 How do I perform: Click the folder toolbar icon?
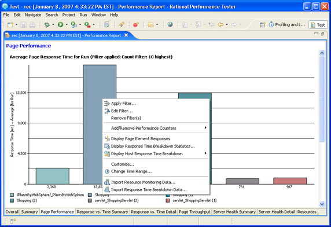click(x=150, y=25)
